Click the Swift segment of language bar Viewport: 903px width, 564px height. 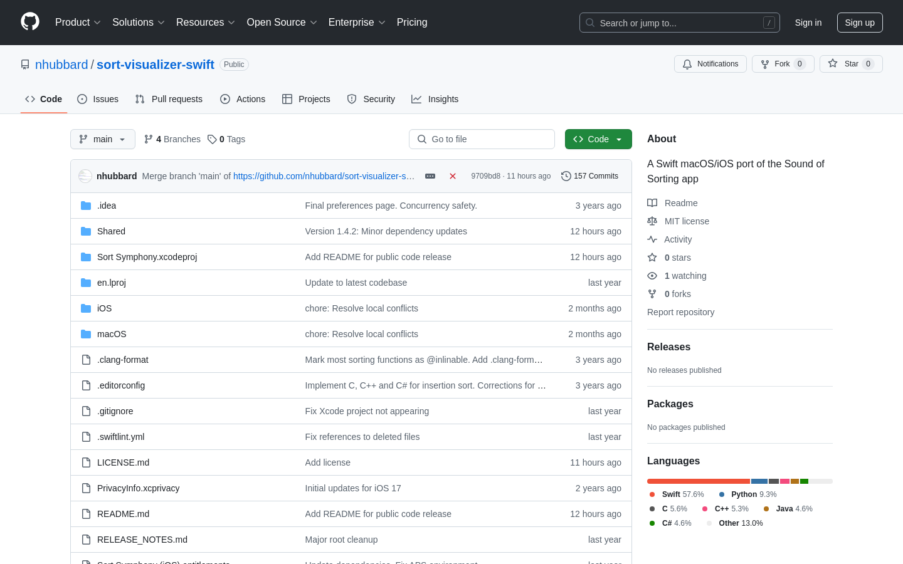(x=699, y=481)
